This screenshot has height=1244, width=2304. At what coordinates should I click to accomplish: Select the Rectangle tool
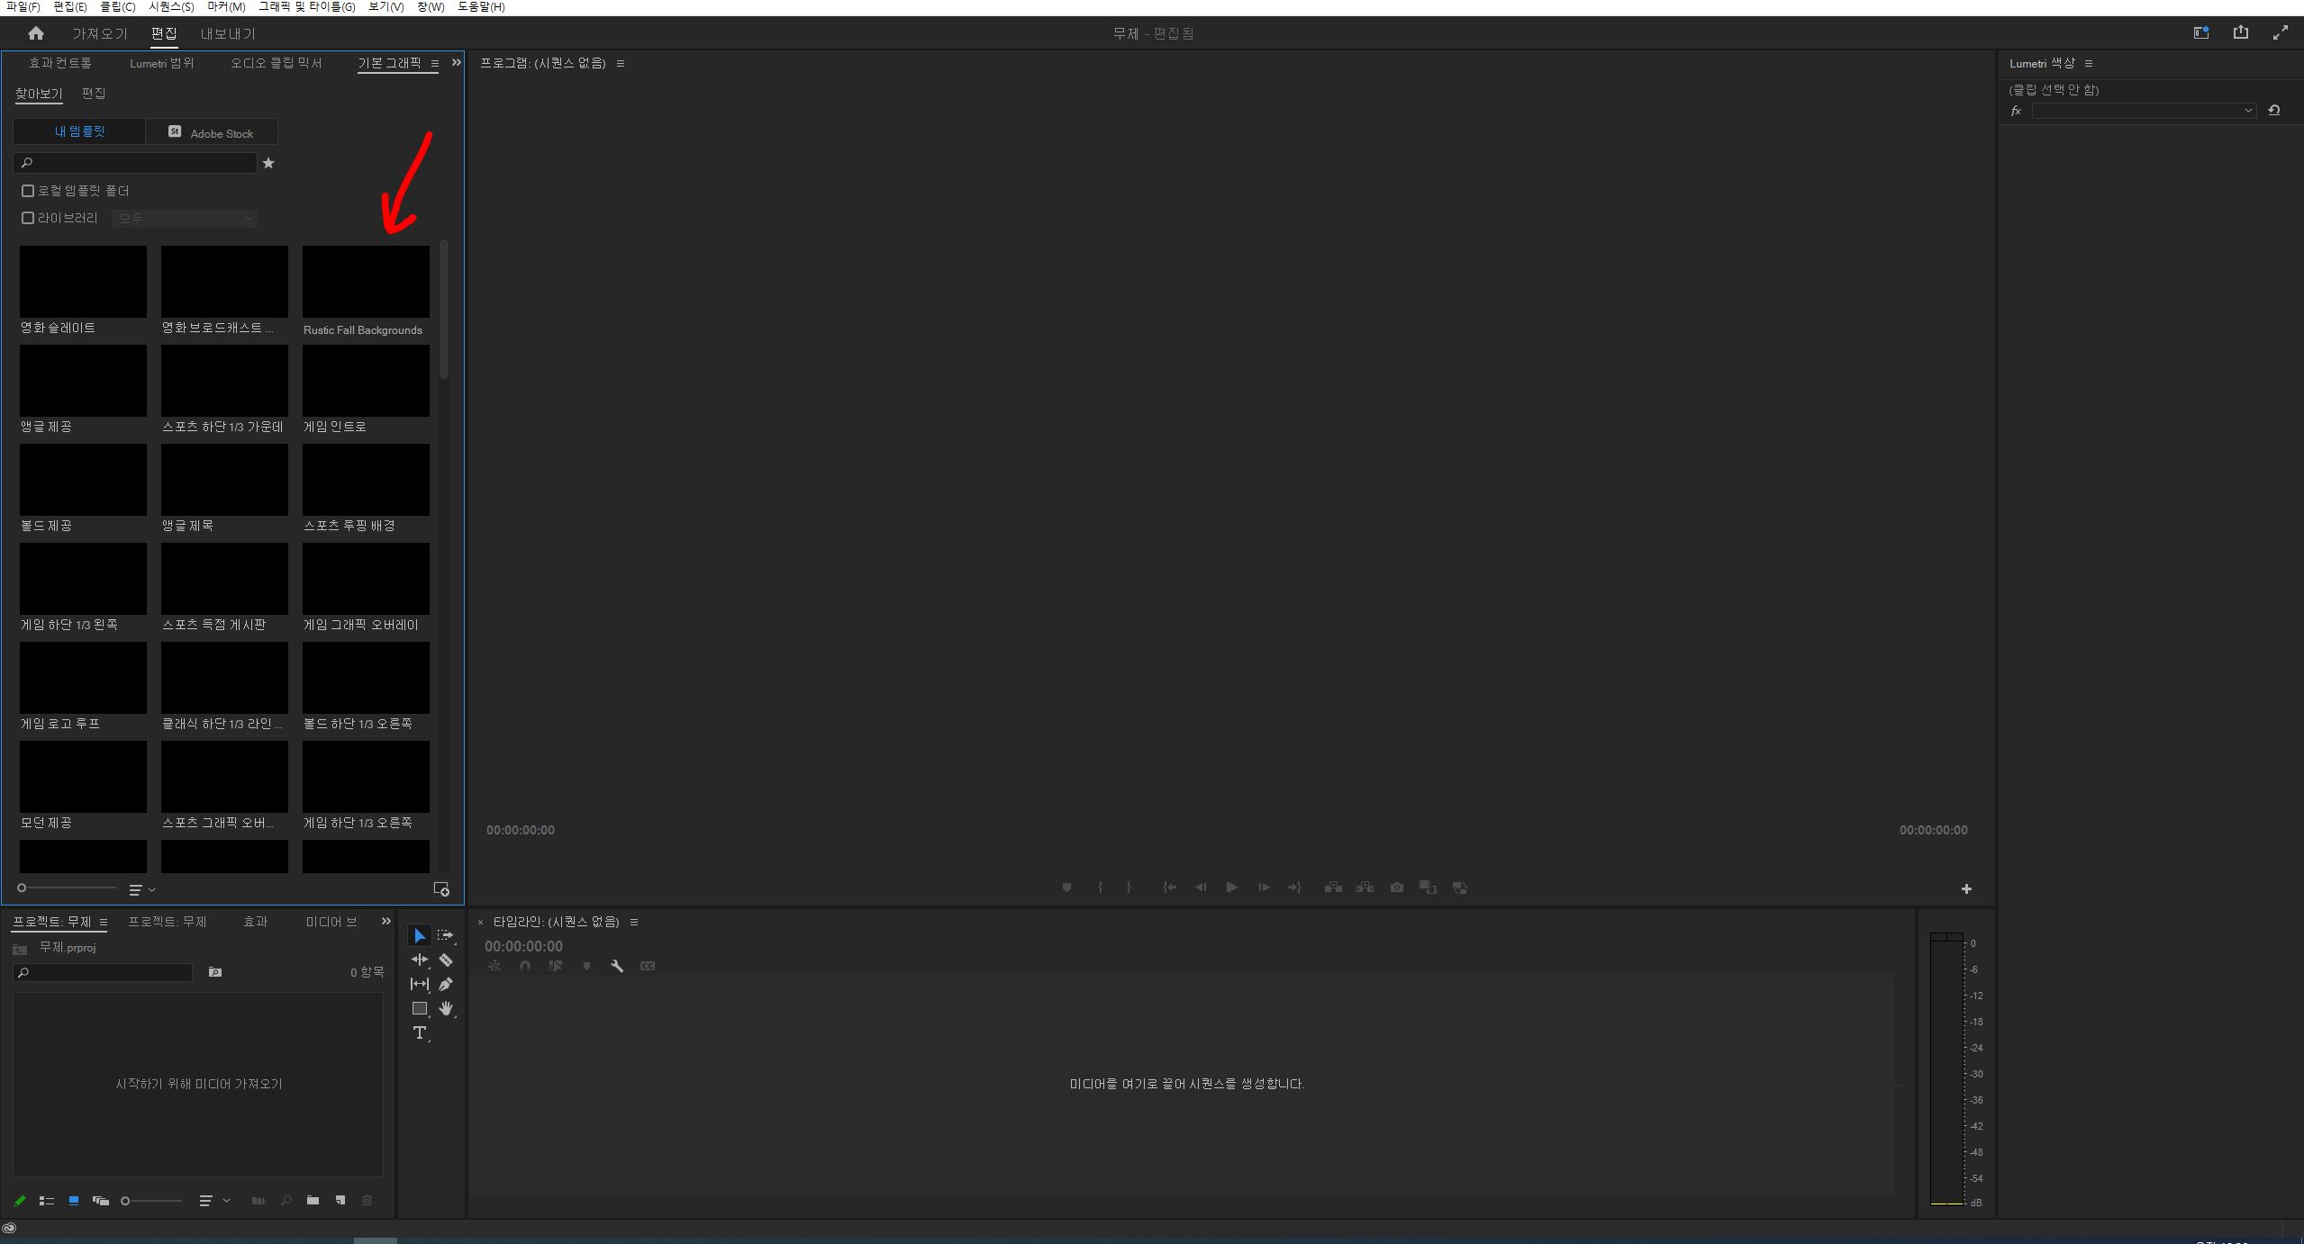(419, 1008)
